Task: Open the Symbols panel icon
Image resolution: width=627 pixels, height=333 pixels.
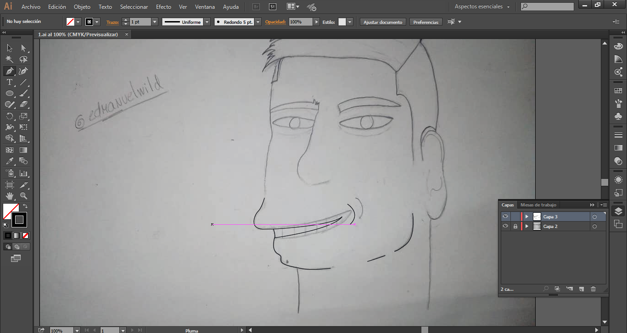Action: point(618,116)
